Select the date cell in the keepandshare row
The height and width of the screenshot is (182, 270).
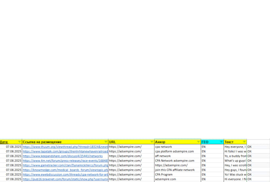11,156
